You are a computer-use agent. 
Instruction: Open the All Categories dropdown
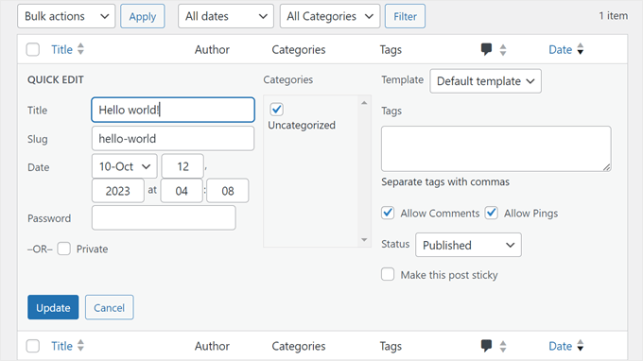click(x=330, y=16)
